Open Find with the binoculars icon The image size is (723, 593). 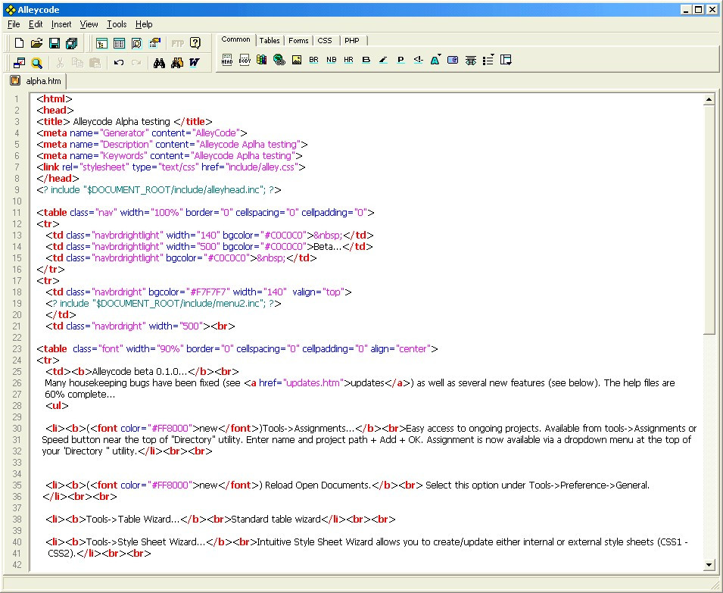tap(160, 63)
